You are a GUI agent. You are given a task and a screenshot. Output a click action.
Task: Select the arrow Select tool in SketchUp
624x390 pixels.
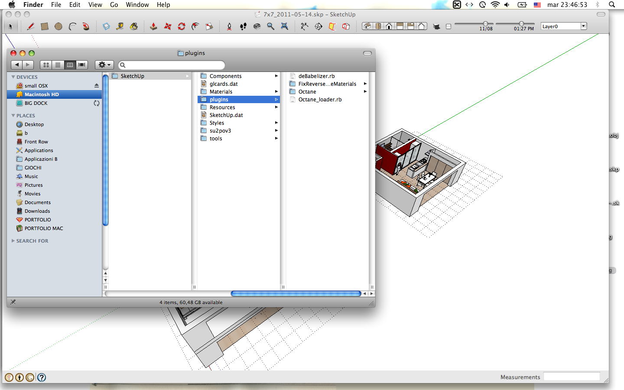point(11,26)
